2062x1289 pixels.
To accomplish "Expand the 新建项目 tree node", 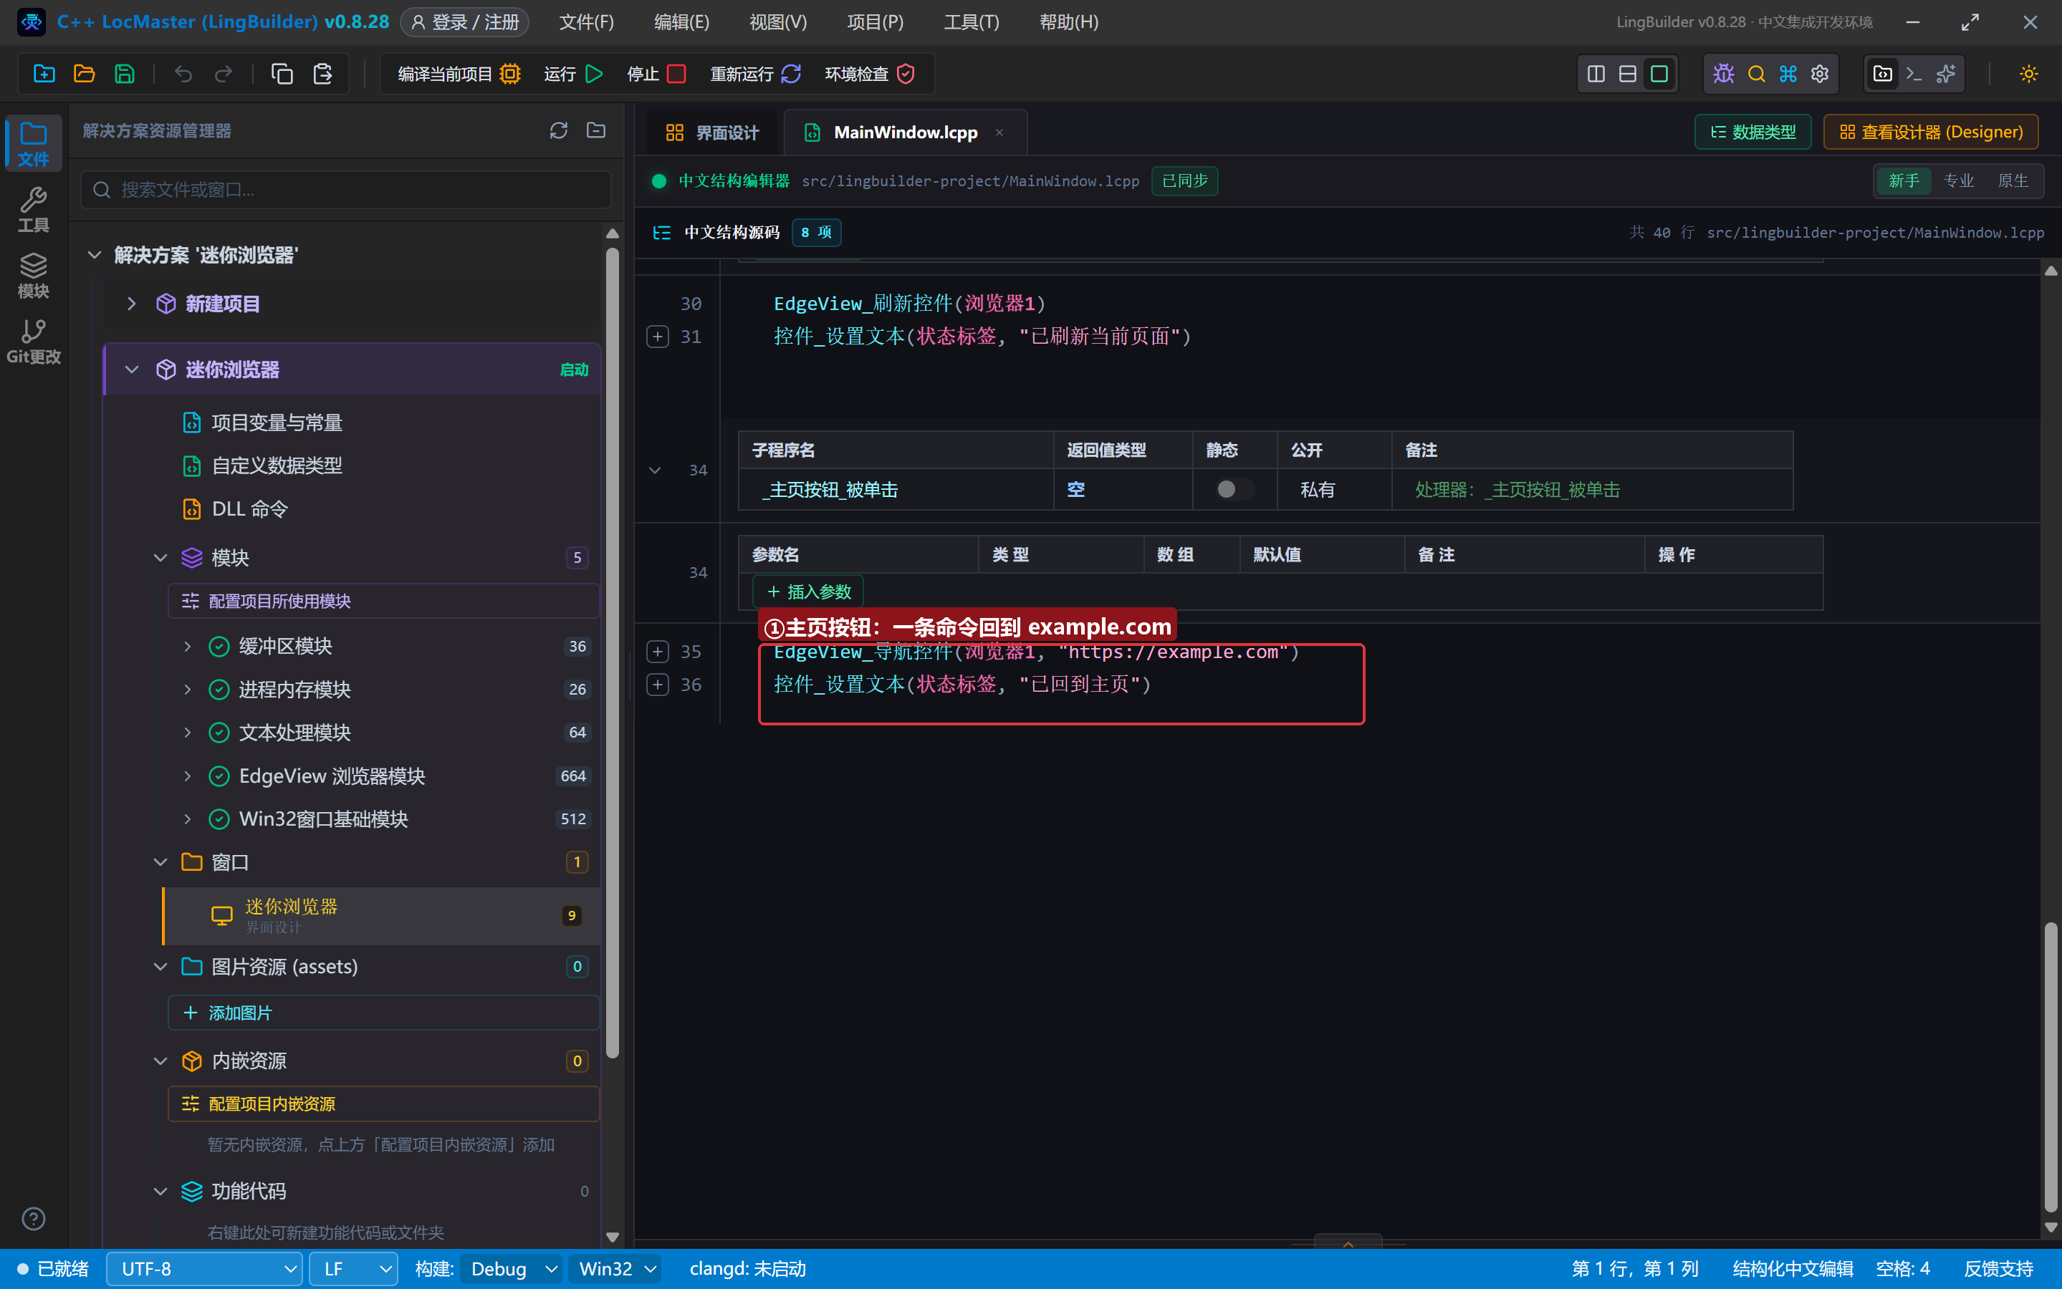I will coord(131,304).
